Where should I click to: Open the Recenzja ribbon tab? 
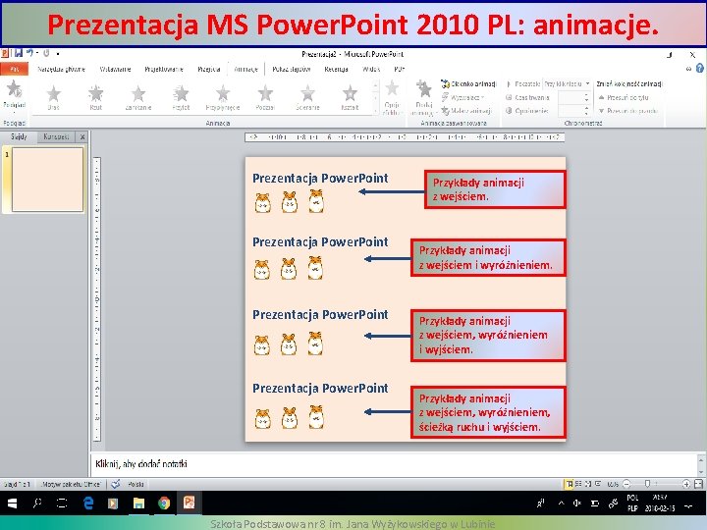click(x=336, y=69)
